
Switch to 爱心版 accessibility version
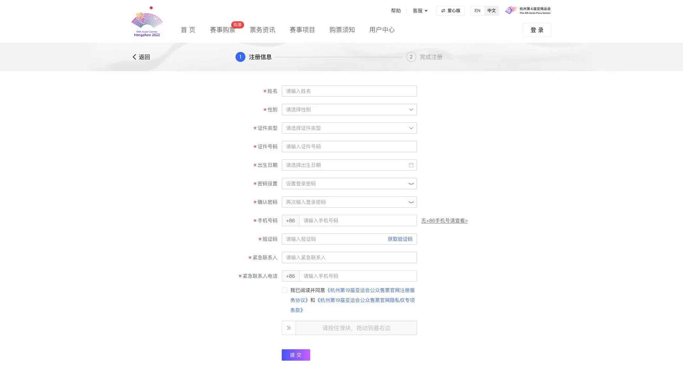[450, 11]
